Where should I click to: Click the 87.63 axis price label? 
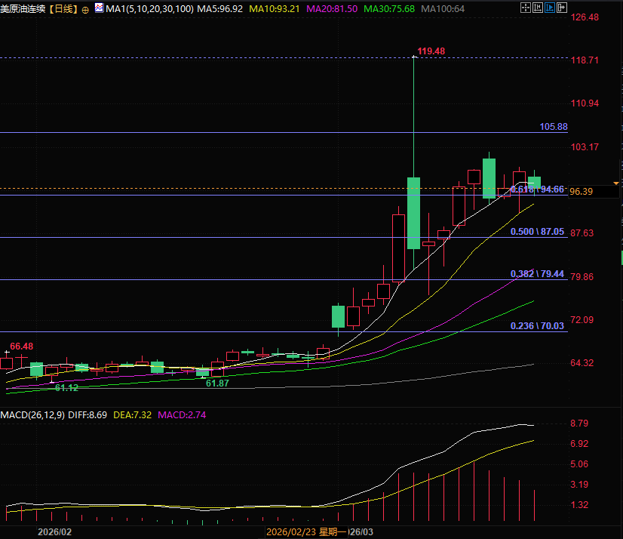pyautogui.click(x=582, y=233)
